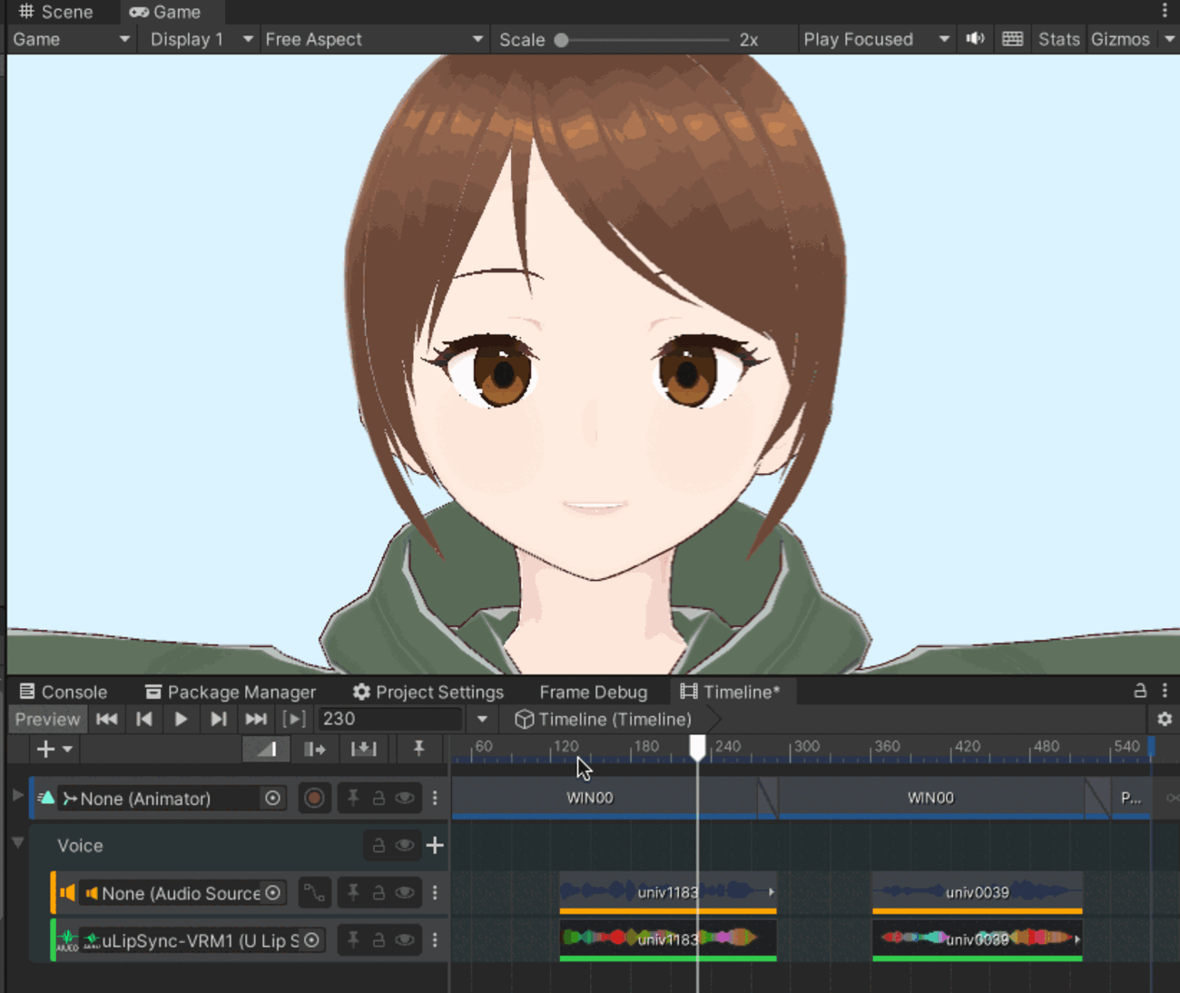Open the Free Aspect dropdown
Viewport: 1180px width, 993px height.
[x=373, y=39]
